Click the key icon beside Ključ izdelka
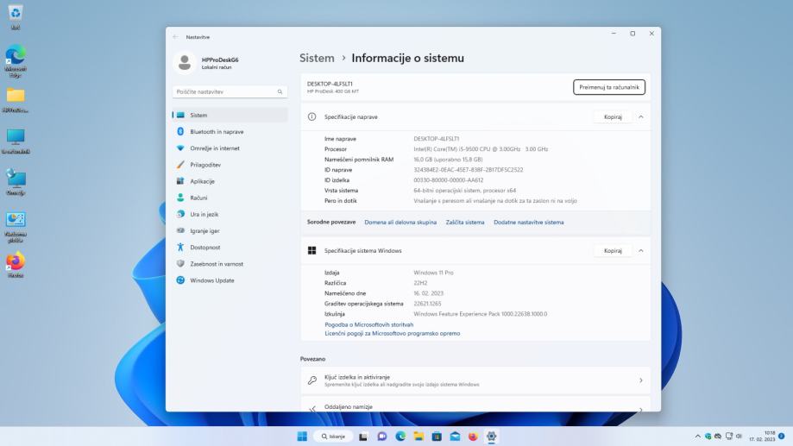The width and height of the screenshot is (793, 446). 312,380
